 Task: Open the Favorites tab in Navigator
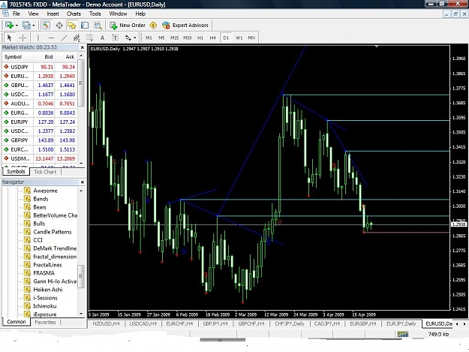coord(45,323)
